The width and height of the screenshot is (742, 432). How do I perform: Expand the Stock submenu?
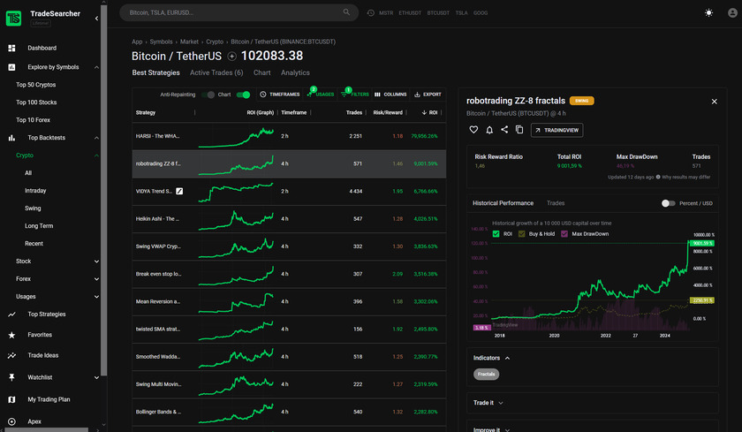[96, 261]
